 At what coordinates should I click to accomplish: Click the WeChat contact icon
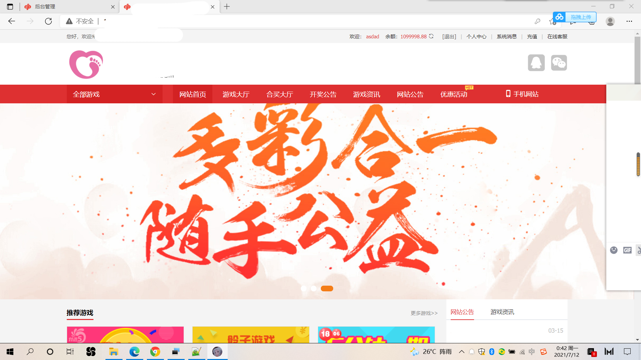coord(559,63)
